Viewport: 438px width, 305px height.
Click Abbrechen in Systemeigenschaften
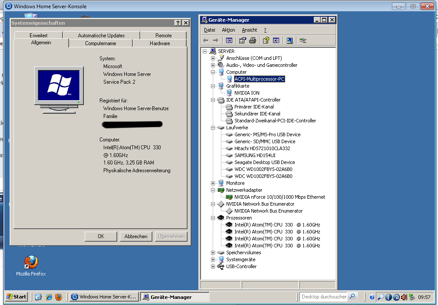(136, 236)
